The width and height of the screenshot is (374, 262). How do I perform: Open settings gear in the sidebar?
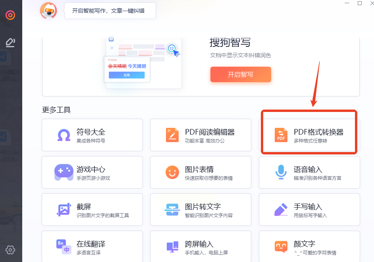(x=10, y=250)
